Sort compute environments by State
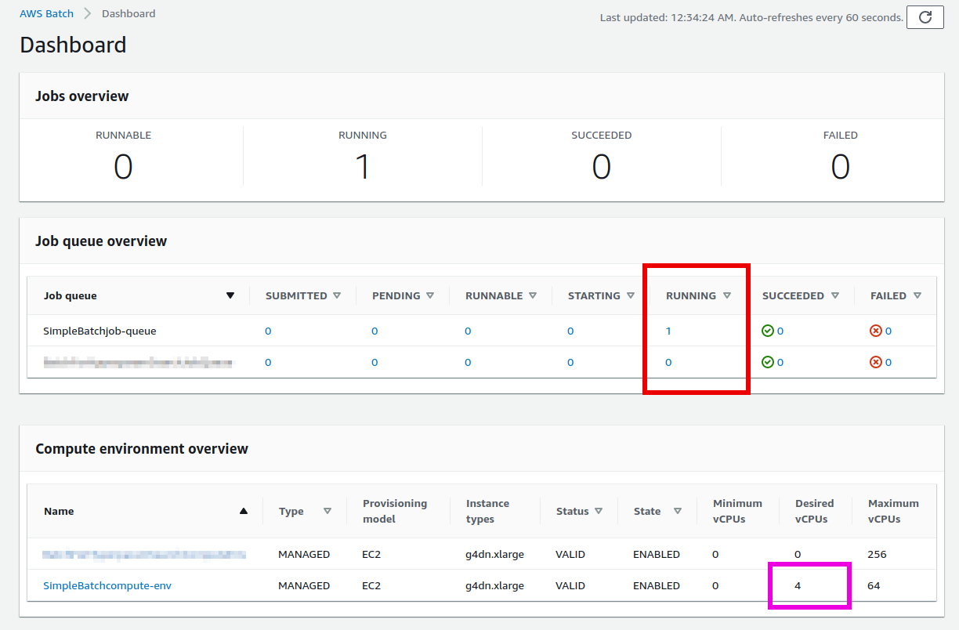This screenshot has height=630, width=959. 678,511
